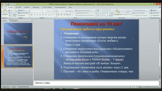This screenshot has height=91, width=162.
Task: Switch to Normal view in status bar
Action: pyautogui.click(x=132, y=87)
